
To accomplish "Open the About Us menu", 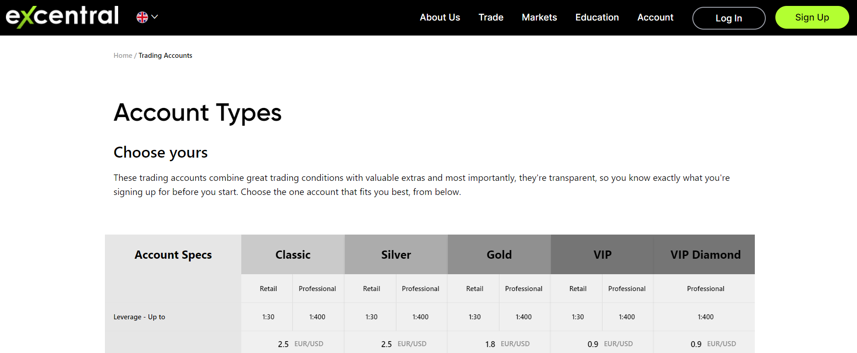I will (x=440, y=17).
